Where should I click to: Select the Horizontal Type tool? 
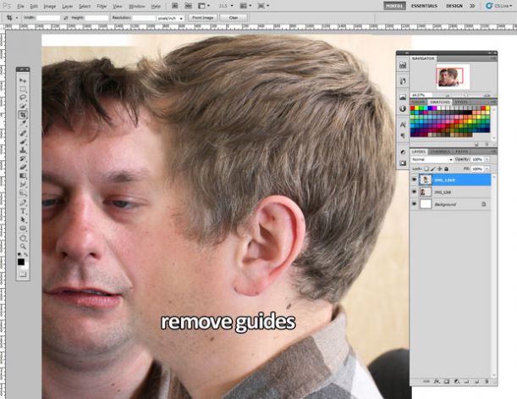[x=23, y=211]
